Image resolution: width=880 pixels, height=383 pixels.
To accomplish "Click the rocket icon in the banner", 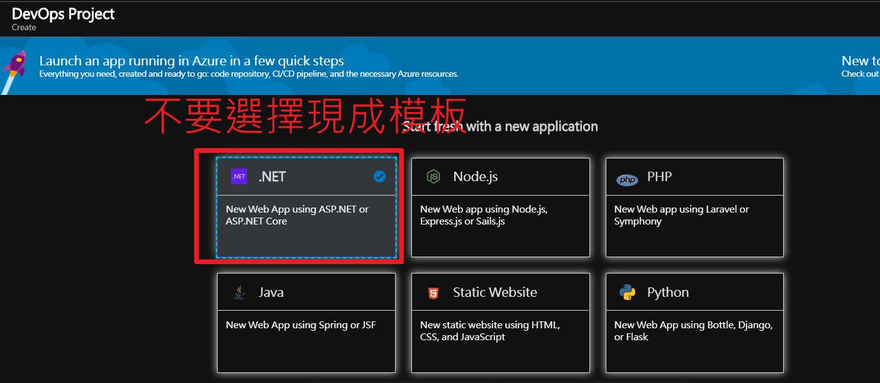I will pos(14,71).
